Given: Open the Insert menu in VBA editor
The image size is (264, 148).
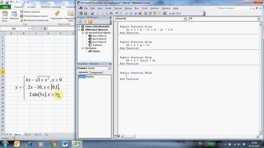Looking at the screenshot, I should click(108, 8).
